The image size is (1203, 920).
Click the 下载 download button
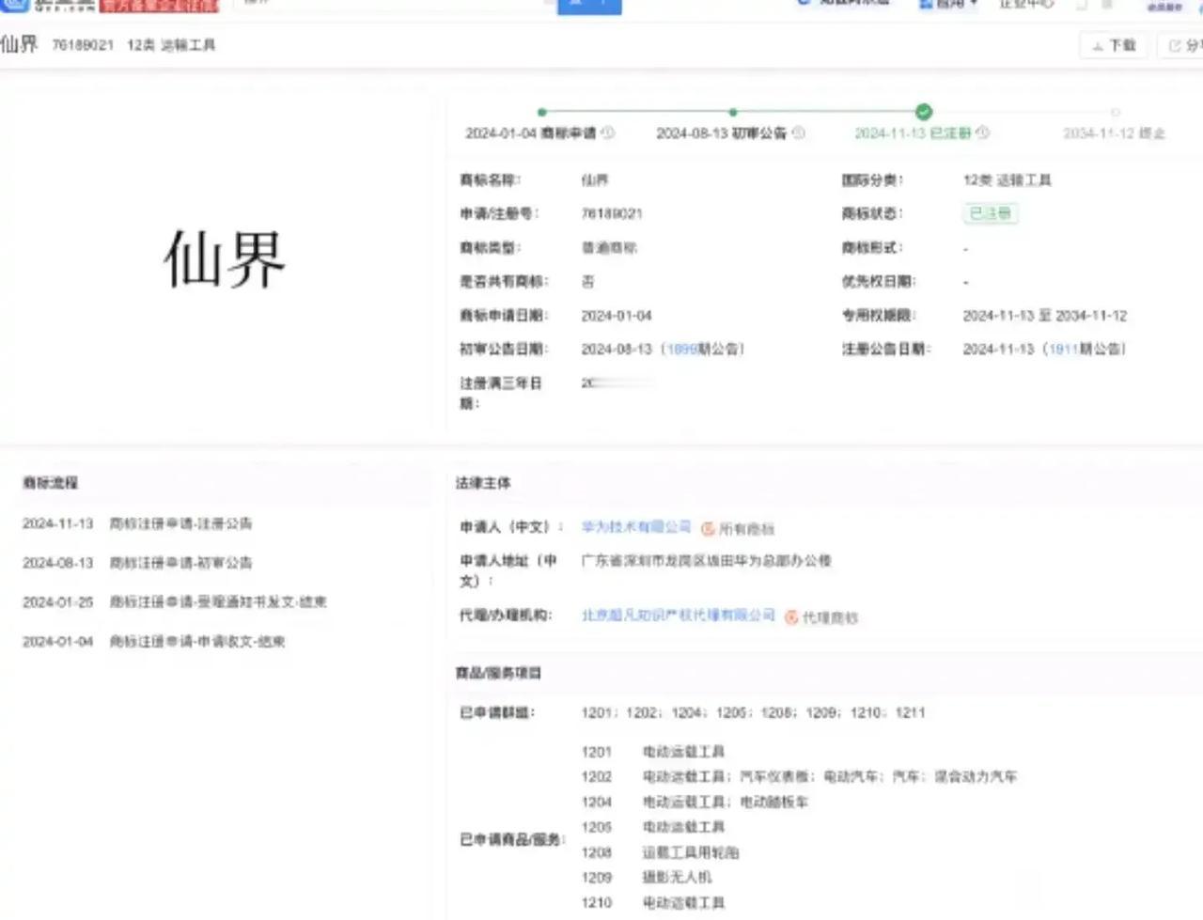click(x=1114, y=45)
